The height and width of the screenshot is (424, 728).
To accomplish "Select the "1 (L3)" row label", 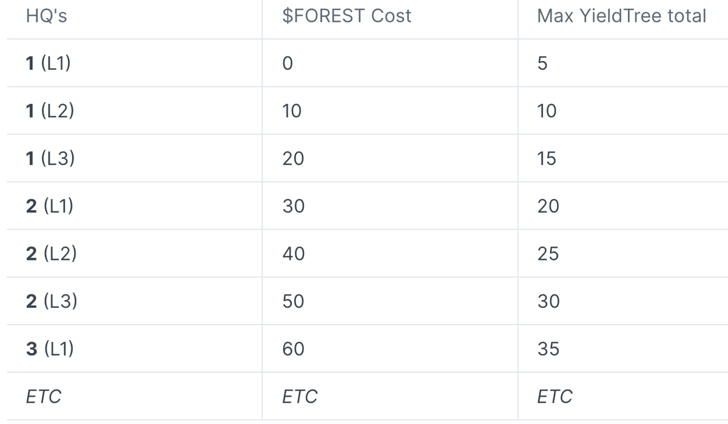I will click(x=50, y=159).
